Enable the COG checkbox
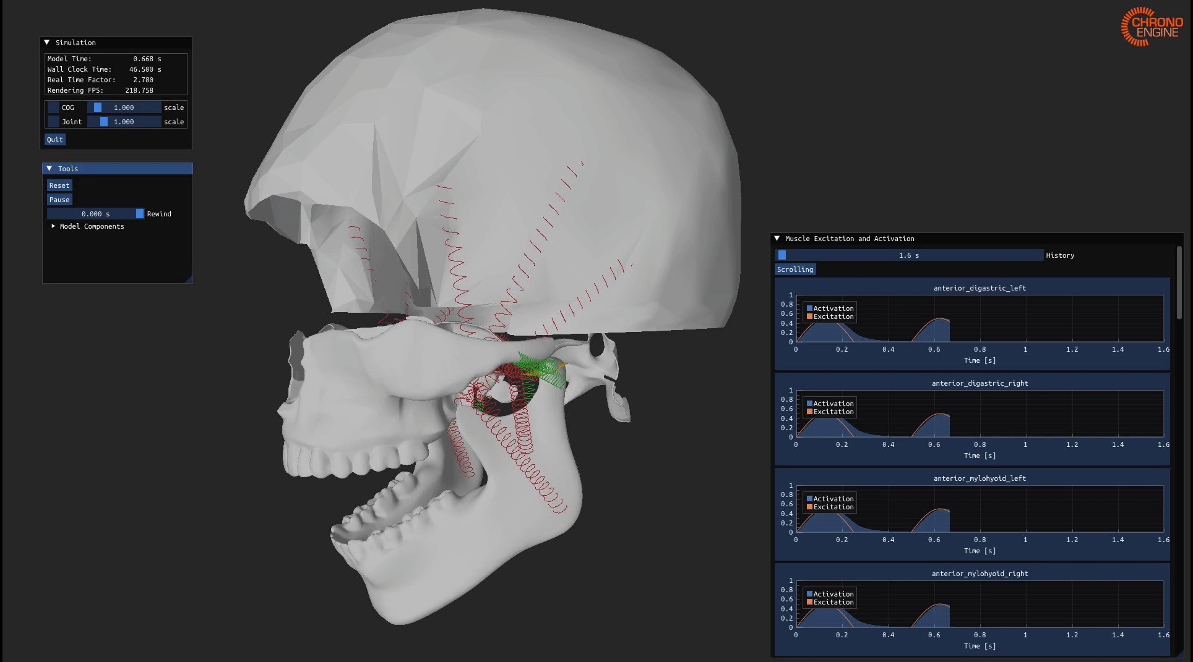Screen dimensions: 1193x662 coord(54,108)
